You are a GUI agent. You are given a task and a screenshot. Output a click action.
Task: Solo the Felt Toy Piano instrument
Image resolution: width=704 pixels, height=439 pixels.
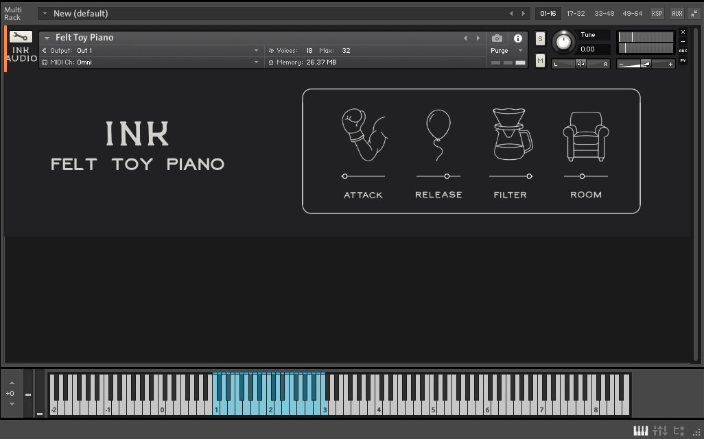pyautogui.click(x=540, y=38)
